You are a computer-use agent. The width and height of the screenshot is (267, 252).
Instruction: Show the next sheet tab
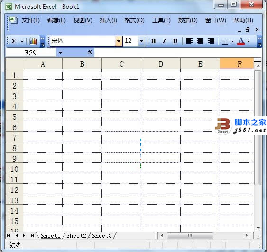(x=24, y=236)
